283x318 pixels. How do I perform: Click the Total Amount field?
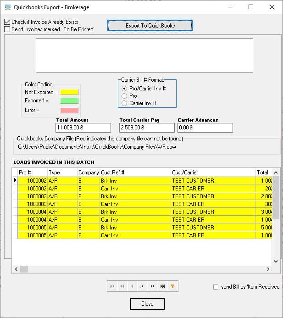[x=83, y=128]
